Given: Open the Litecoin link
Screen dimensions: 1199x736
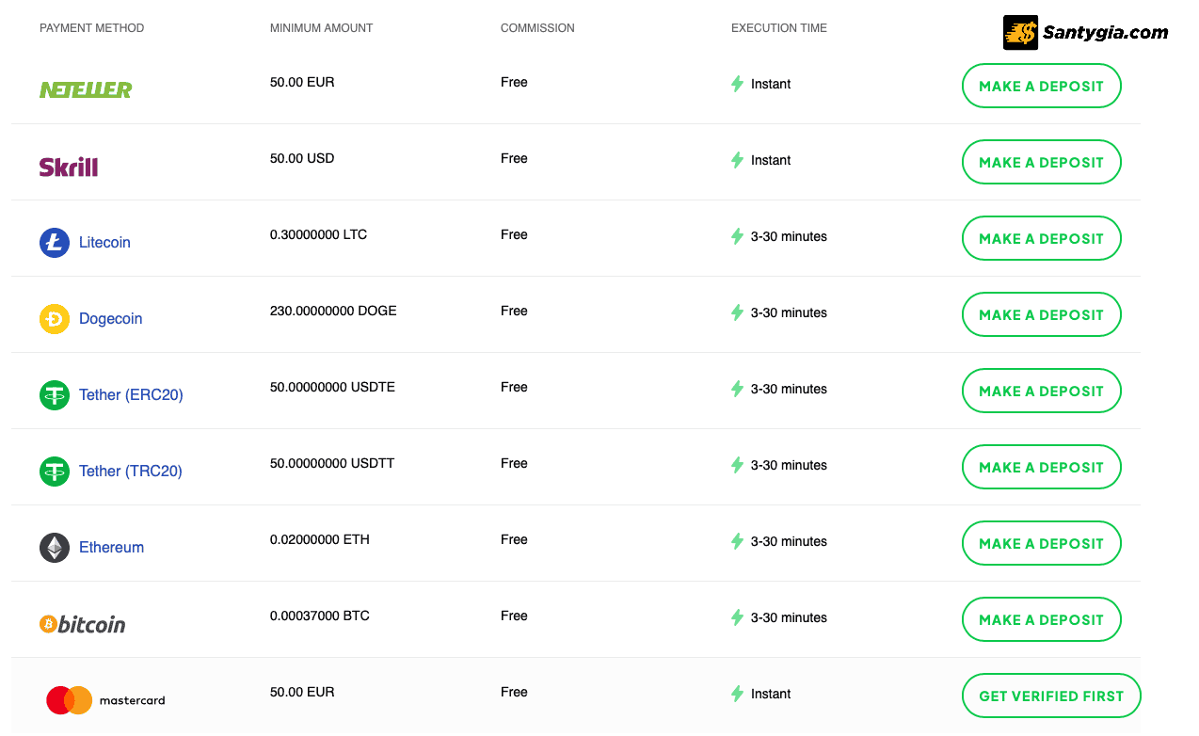Looking at the screenshot, I should tap(104, 242).
